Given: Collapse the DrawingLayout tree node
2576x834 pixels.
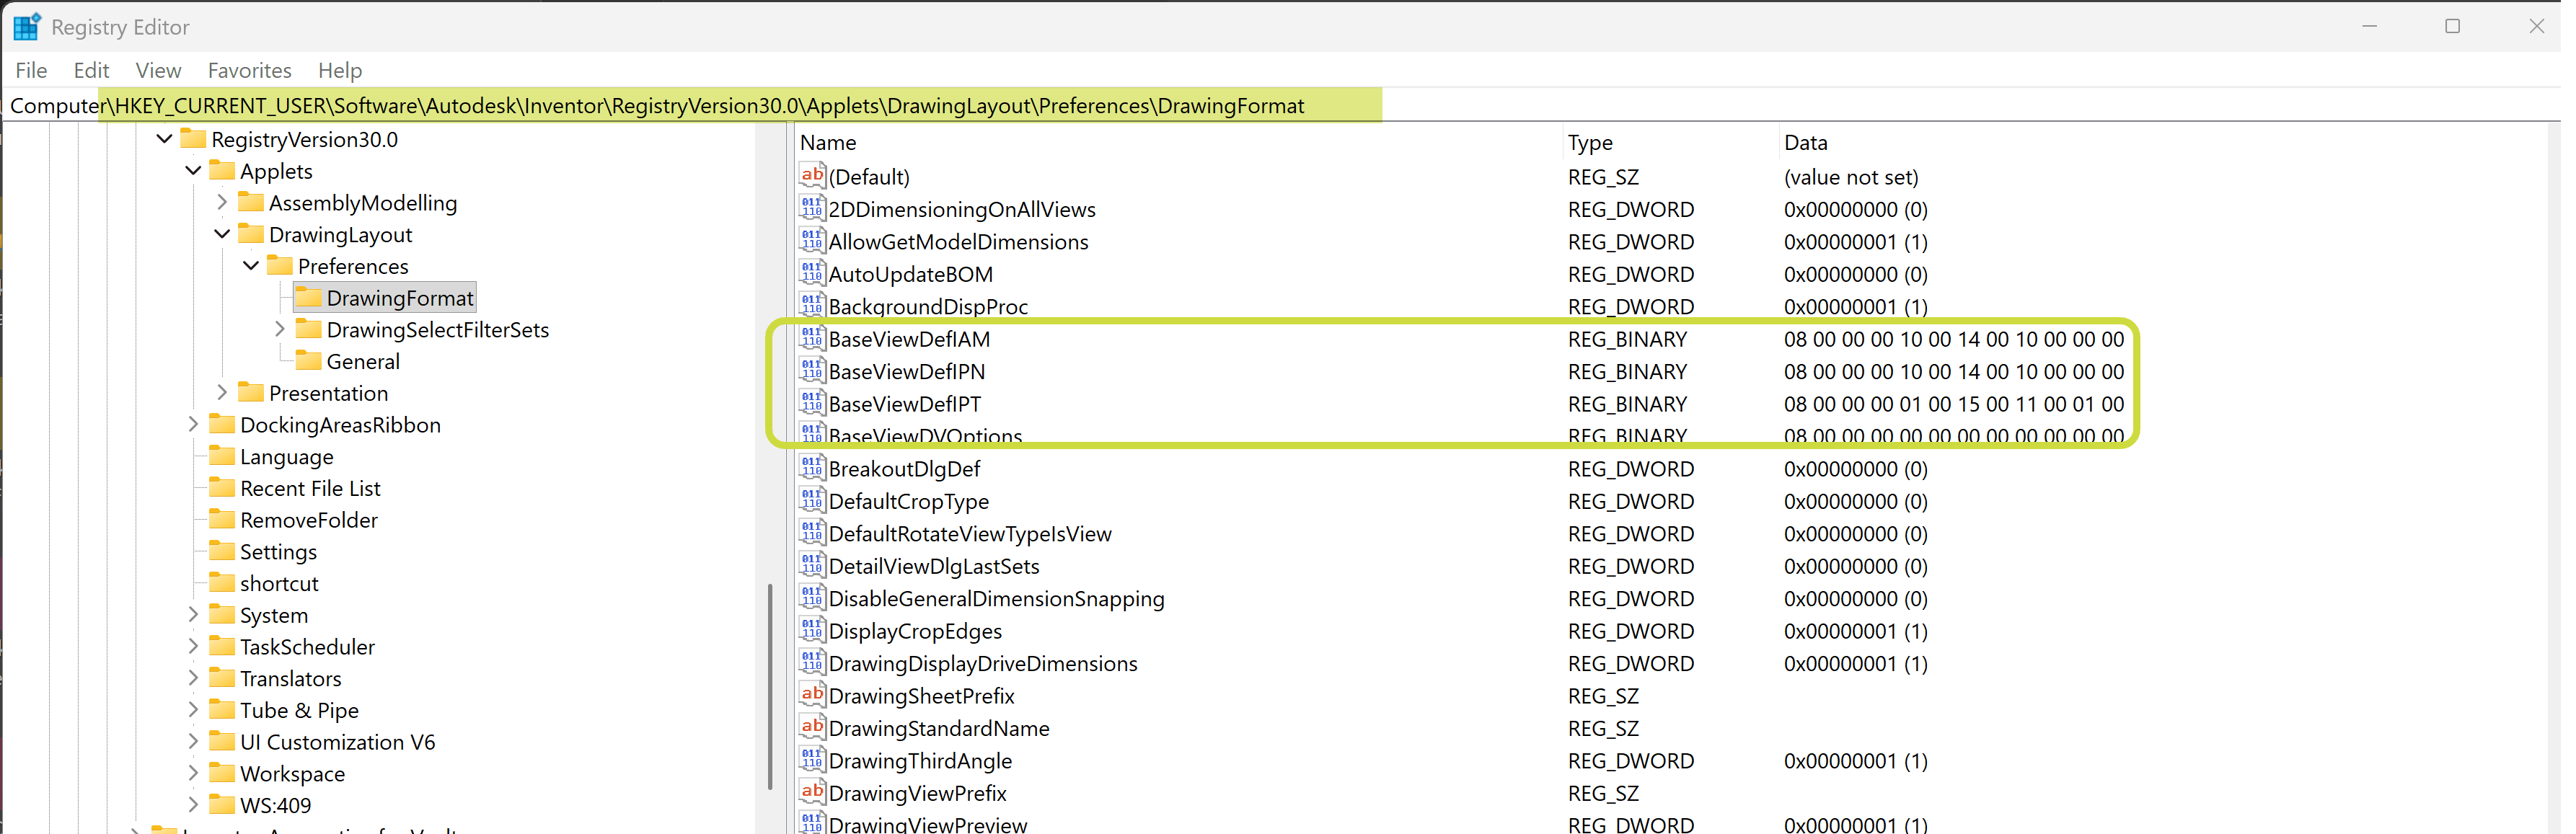Looking at the screenshot, I should point(222,234).
